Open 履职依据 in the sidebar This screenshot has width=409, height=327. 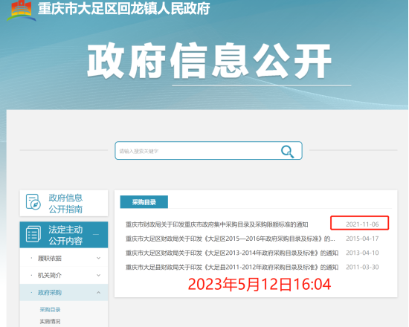pyautogui.click(x=50, y=258)
